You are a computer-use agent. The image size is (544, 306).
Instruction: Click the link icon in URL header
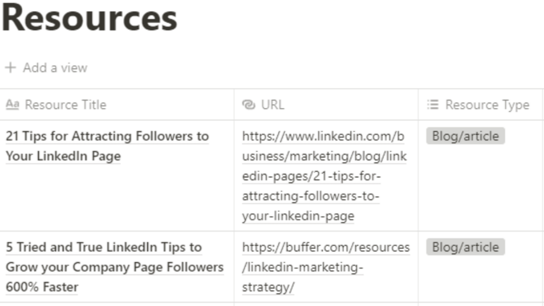tap(249, 105)
